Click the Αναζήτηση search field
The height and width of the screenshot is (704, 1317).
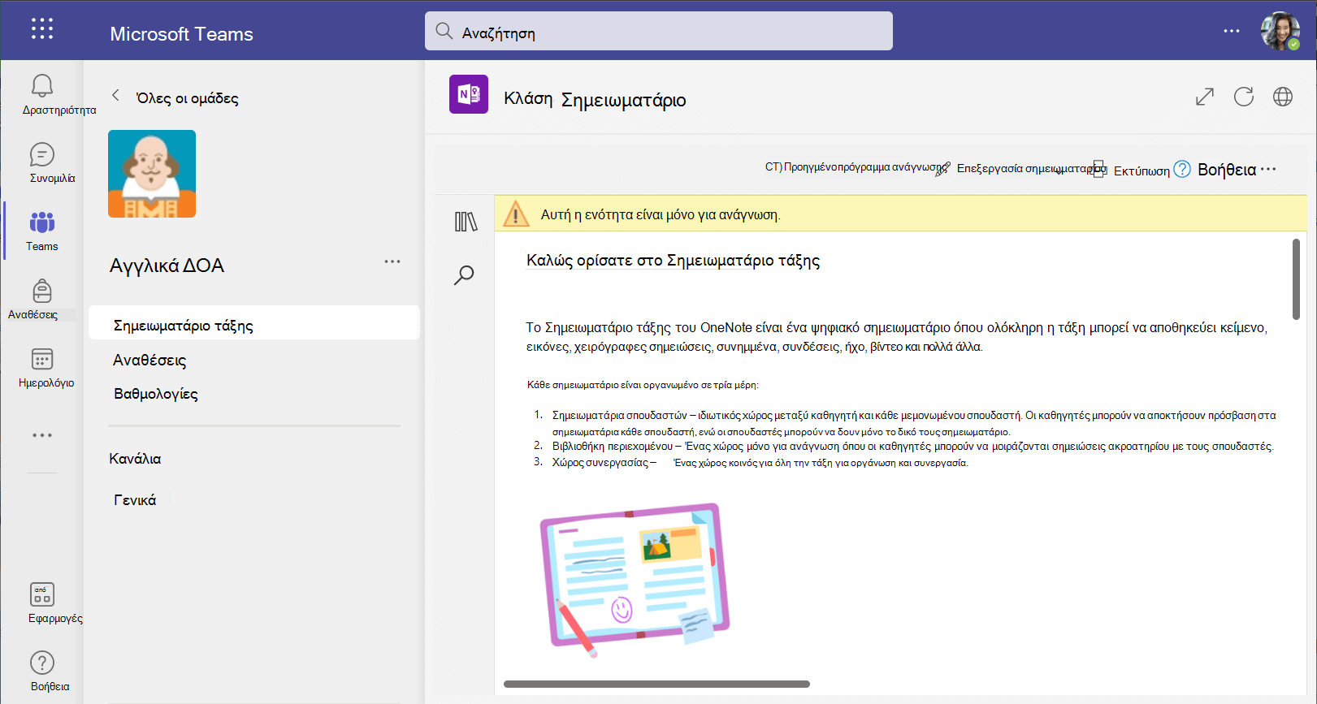tap(659, 31)
